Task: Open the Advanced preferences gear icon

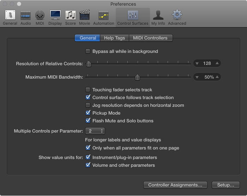Action: 177,15
